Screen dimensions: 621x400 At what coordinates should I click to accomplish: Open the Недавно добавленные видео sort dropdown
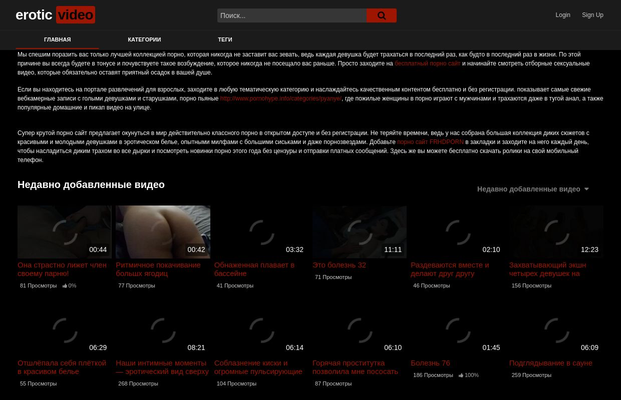pyautogui.click(x=528, y=189)
